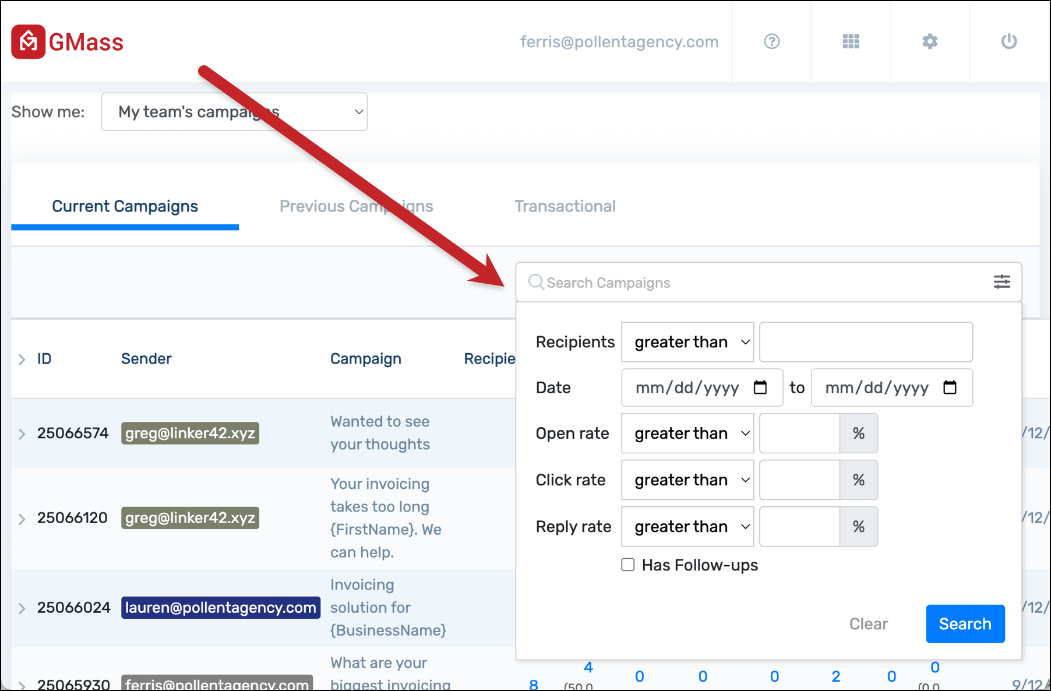
Task: Switch to the Current Campaigns tab
Action: [125, 206]
